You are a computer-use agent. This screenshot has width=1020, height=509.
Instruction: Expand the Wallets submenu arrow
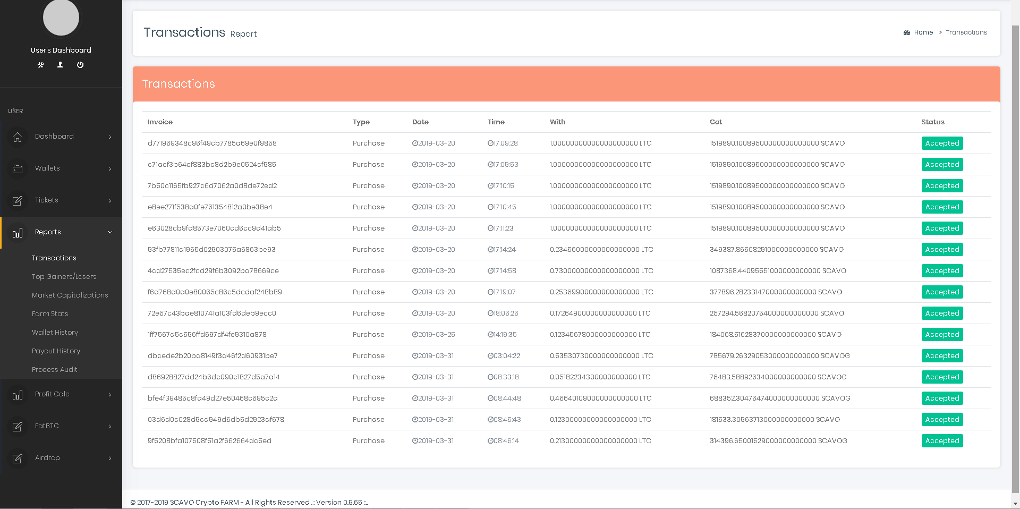(110, 169)
